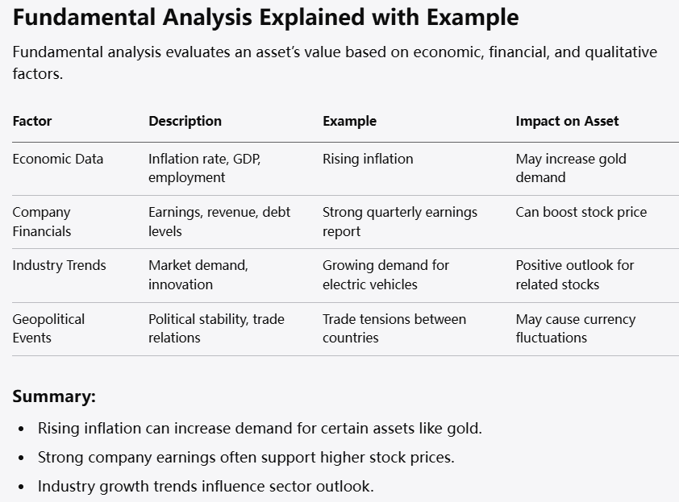Select the "Industry Trends" table cell
The height and width of the screenshot is (502, 679).
tap(59, 265)
